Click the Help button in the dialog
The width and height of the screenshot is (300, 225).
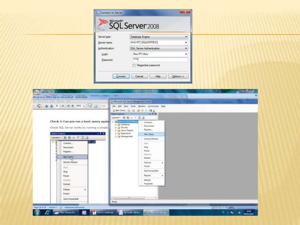(158, 76)
